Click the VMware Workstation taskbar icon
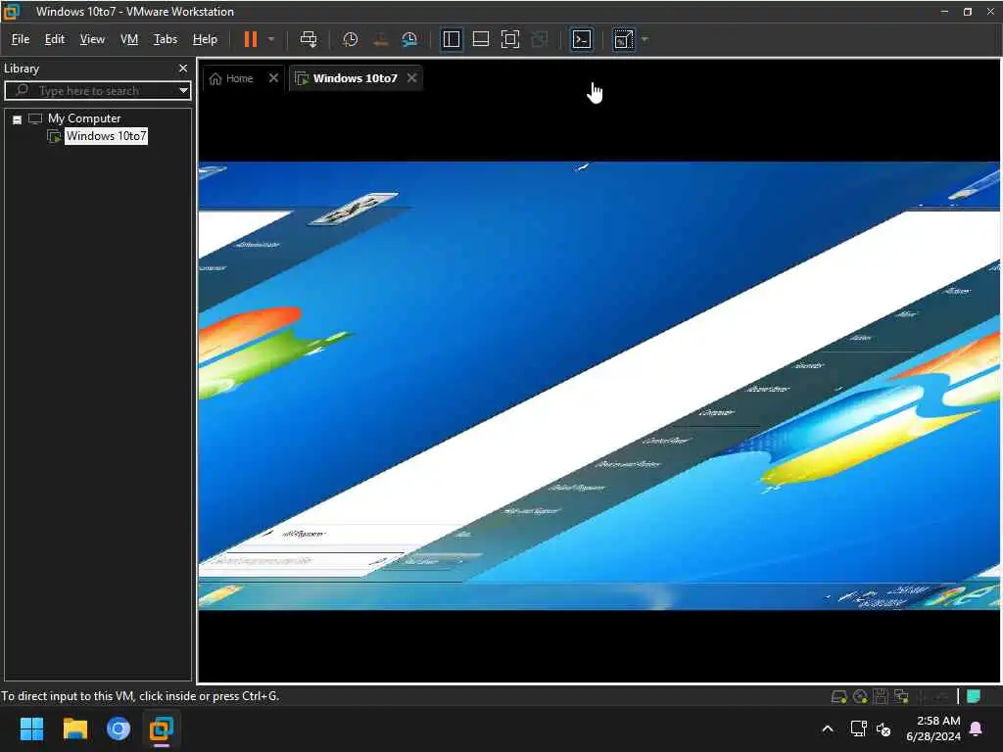 pyautogui.click(x=162, y=728)
